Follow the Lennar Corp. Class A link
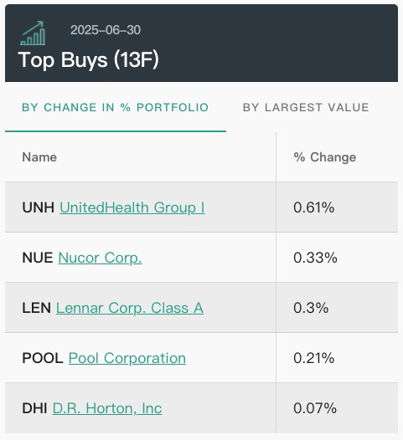 (130, 308)
